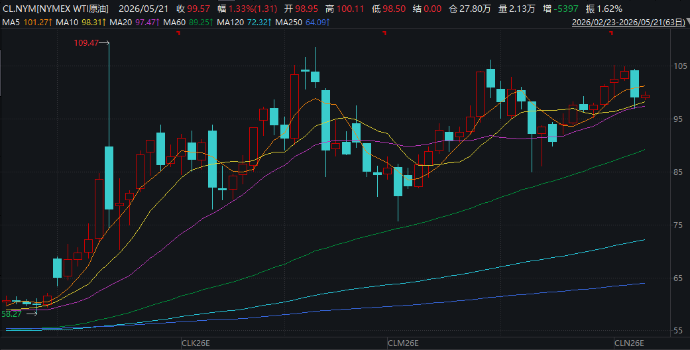The width and height of the screenshot is (690, 350).
Task: Click the 105 price axis label
Action: [680, 66]
